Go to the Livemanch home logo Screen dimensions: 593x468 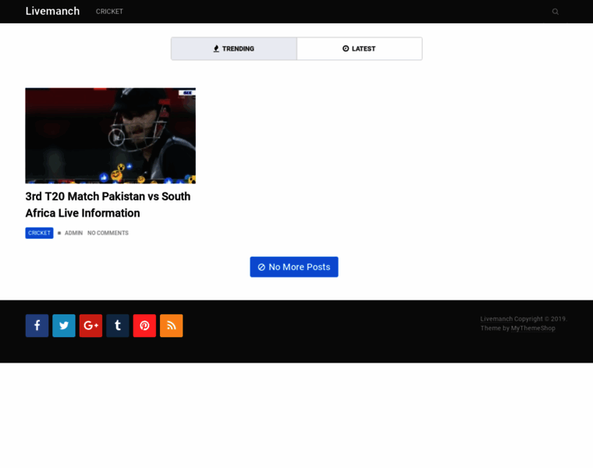(x=52, y=11)
